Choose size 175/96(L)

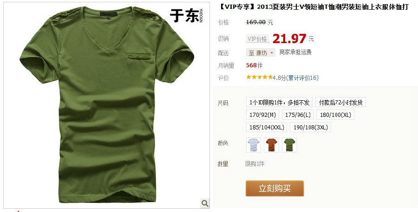[298, 115]
